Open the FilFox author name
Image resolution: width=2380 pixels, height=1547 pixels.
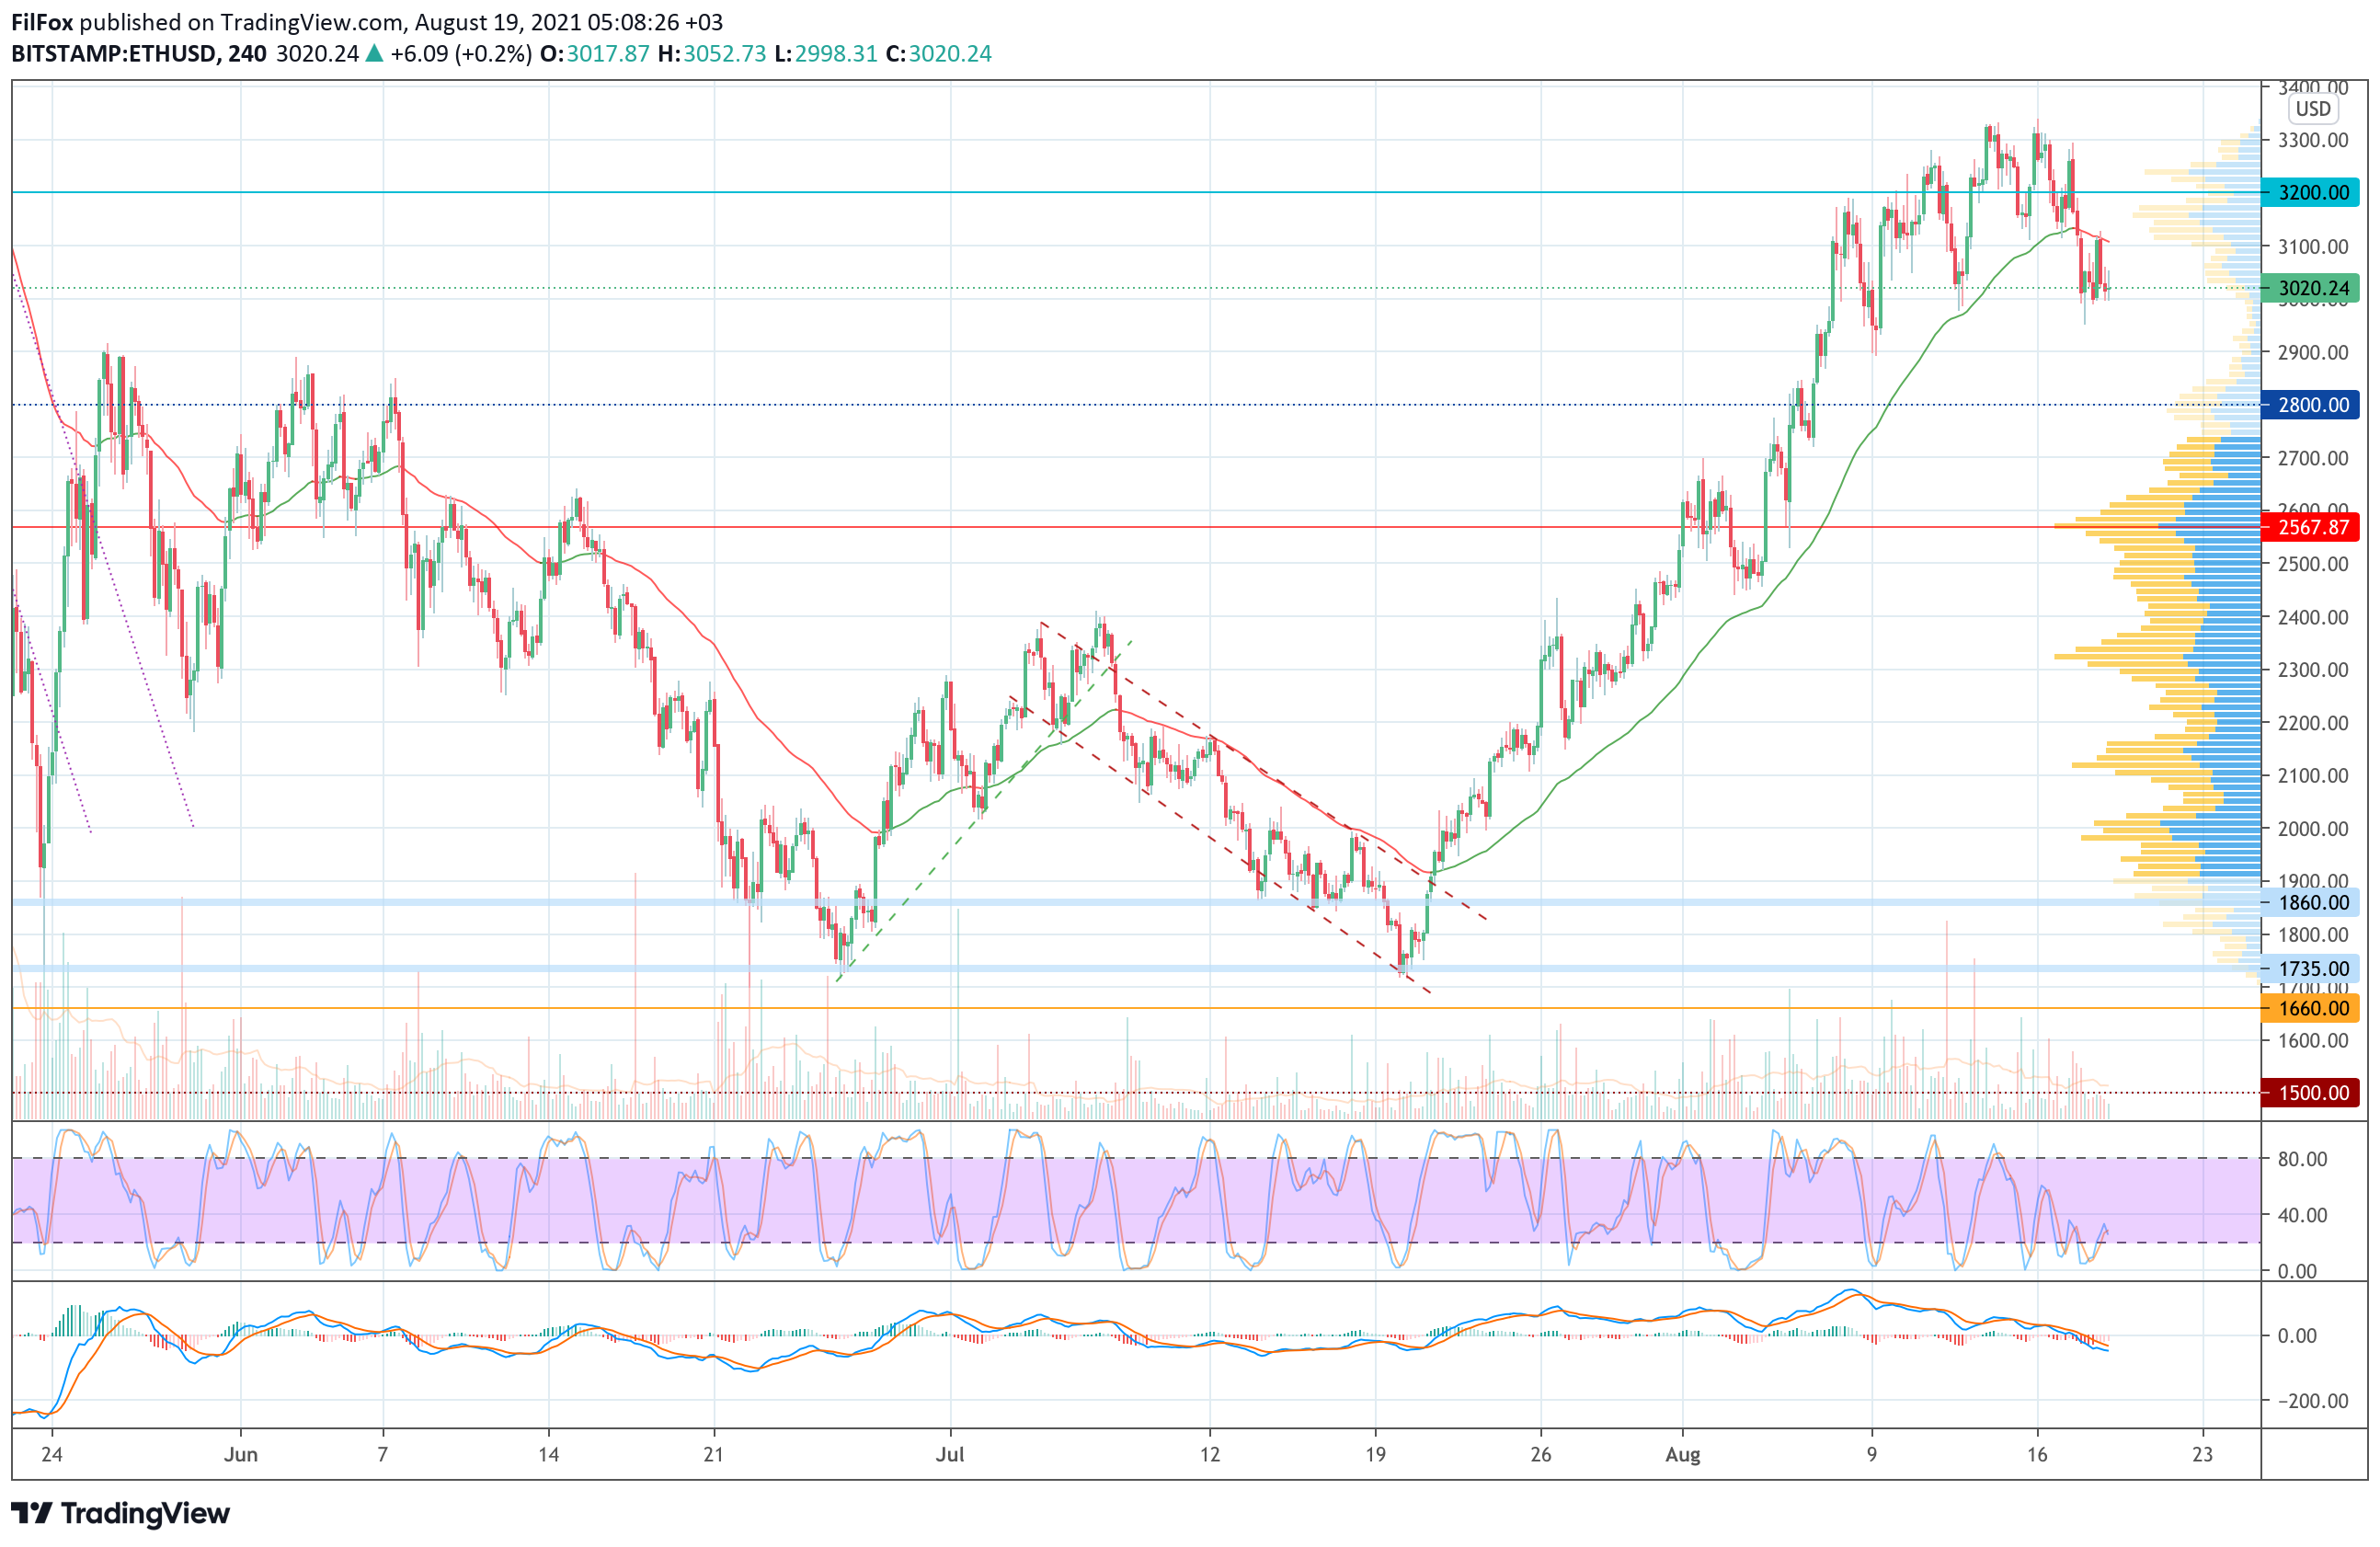tap(42, 22)
